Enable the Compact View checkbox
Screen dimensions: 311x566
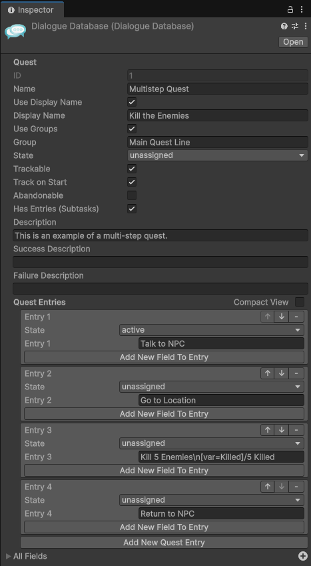[x=300, y=302]
